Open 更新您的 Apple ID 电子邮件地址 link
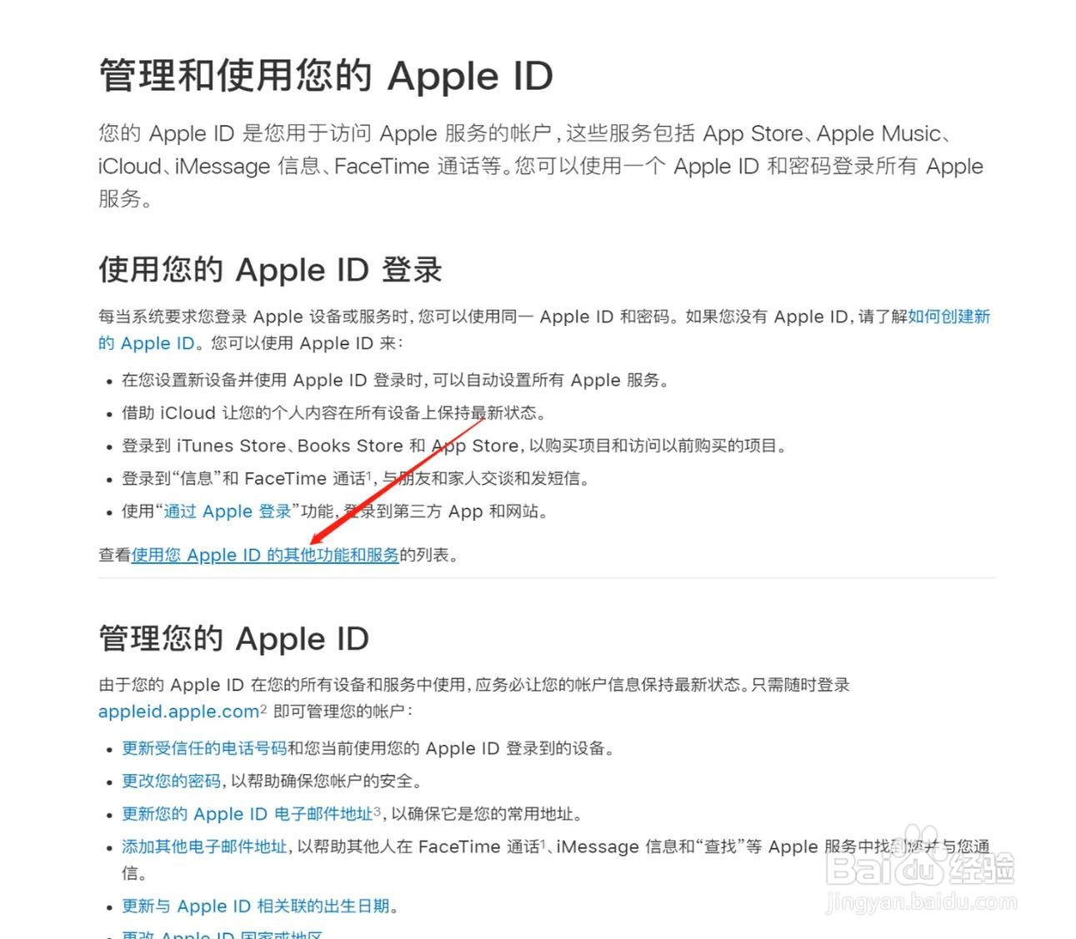This screenshot has width=1076, height=939. (x=248, y=814)
